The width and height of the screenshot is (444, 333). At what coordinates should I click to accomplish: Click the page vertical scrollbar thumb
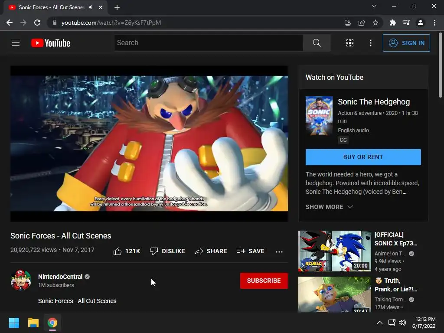441,65
